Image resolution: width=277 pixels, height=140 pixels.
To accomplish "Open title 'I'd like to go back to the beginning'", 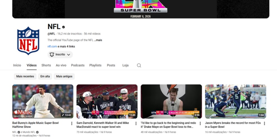I will point(168,125).
